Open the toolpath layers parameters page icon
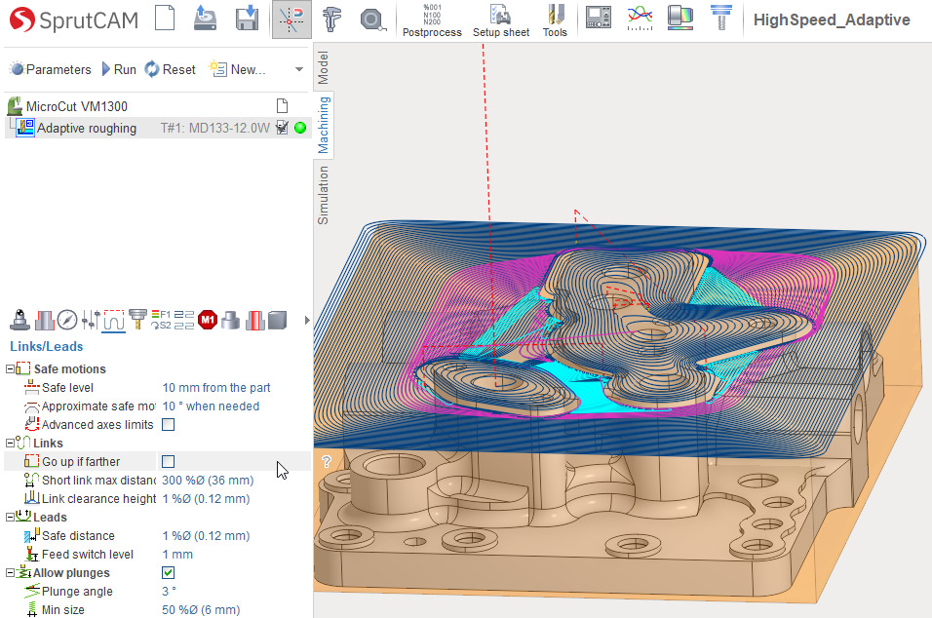Image resolution: width=932 pixels, height=618 pixels. 184,320
